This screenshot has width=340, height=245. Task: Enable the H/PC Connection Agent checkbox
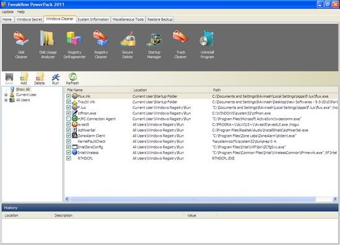(x=69, y=119)
